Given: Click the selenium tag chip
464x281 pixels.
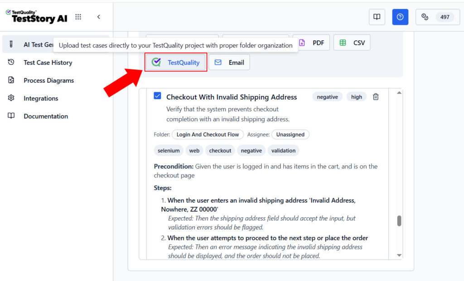Looking at the screenshot, I should (x=169, y=151).
